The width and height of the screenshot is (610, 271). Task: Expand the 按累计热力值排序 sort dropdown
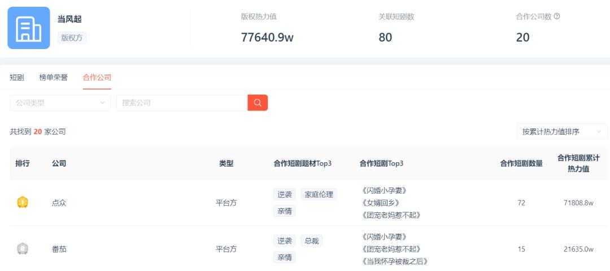[x=562, y=132]
